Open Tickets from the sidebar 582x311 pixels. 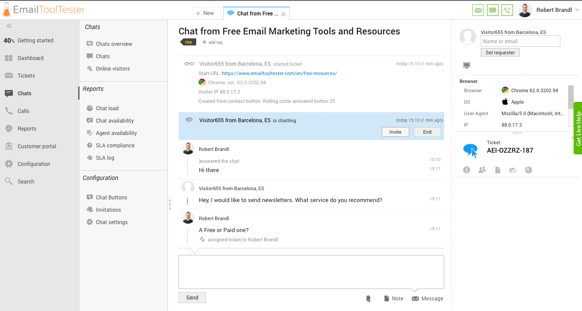[26, 76]
